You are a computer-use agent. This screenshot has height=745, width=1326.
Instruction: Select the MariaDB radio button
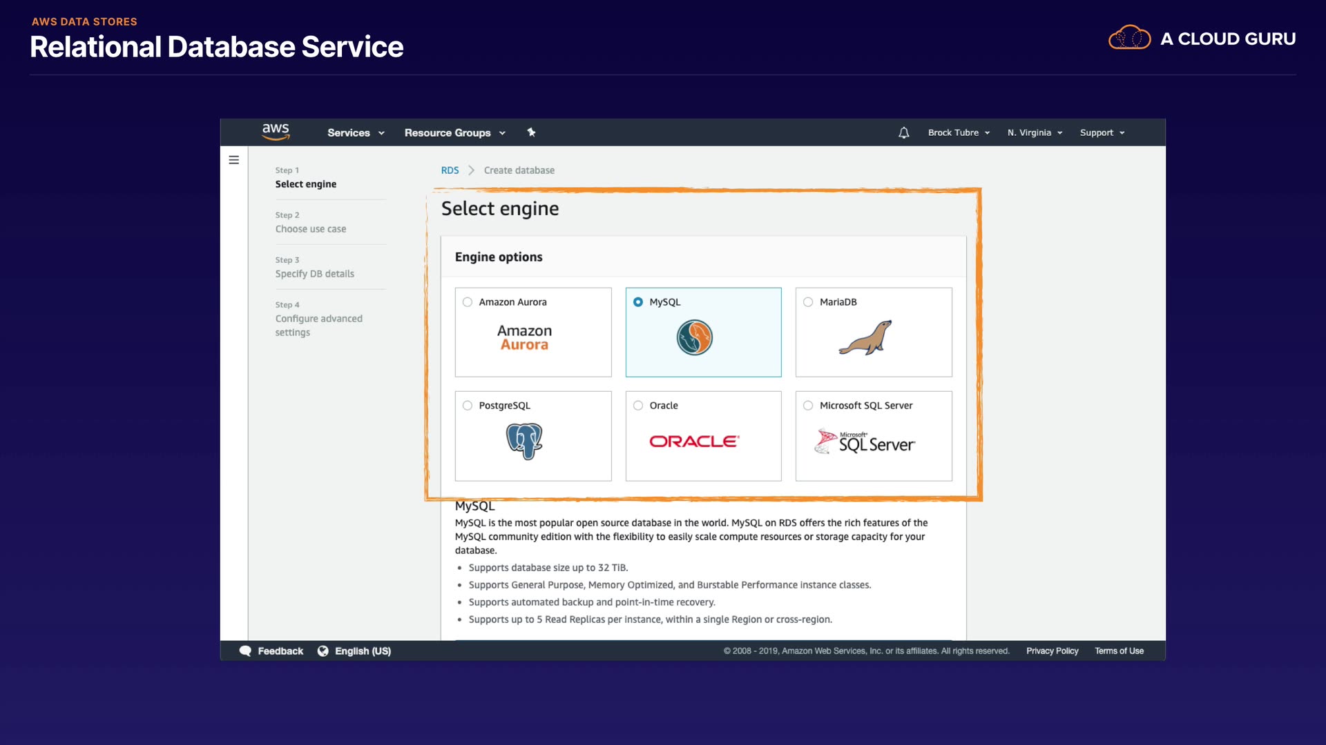(808, 302)
